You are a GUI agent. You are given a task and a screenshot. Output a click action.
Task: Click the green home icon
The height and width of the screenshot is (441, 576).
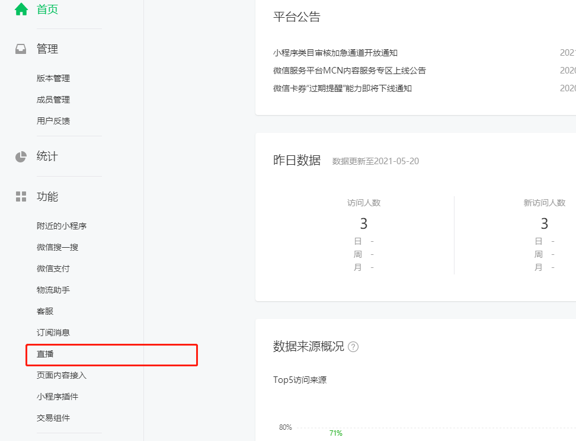(21, 9)
